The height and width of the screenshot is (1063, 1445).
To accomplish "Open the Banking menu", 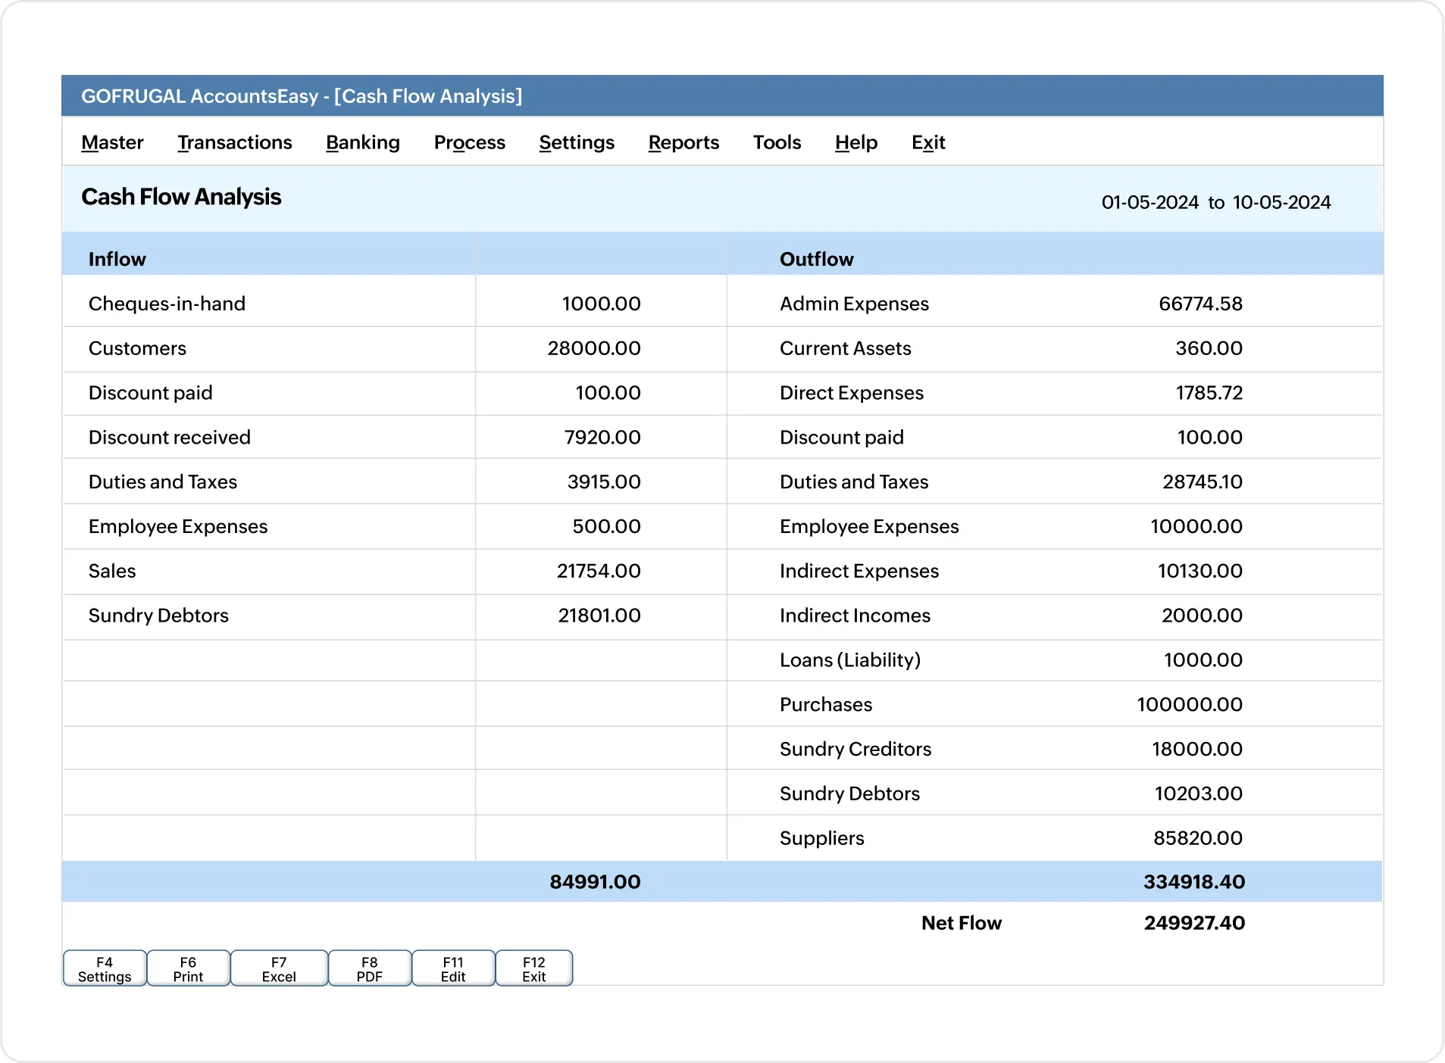I will [x=362, y=142].
